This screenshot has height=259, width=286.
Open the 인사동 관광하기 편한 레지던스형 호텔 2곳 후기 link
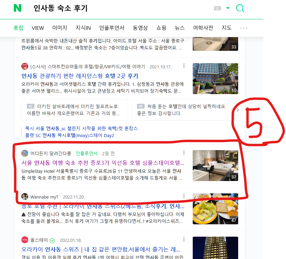coord(80,76)
